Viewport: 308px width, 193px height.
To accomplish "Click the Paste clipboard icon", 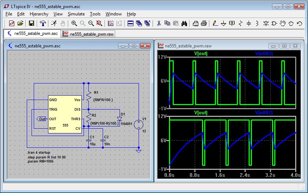I will [176, 24].
